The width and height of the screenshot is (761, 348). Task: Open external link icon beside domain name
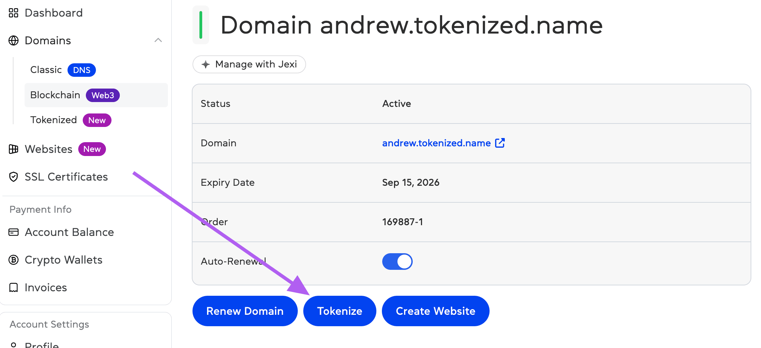point(500,143)
